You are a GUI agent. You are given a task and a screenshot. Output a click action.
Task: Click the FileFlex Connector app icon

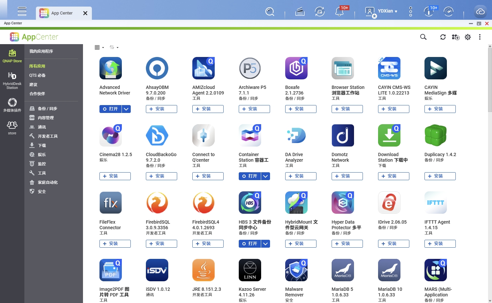111,203
